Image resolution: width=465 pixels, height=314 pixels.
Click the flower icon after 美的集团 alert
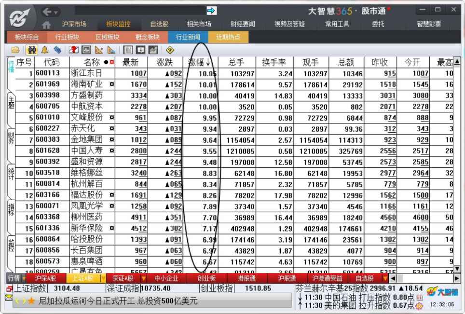click(419, 306)
